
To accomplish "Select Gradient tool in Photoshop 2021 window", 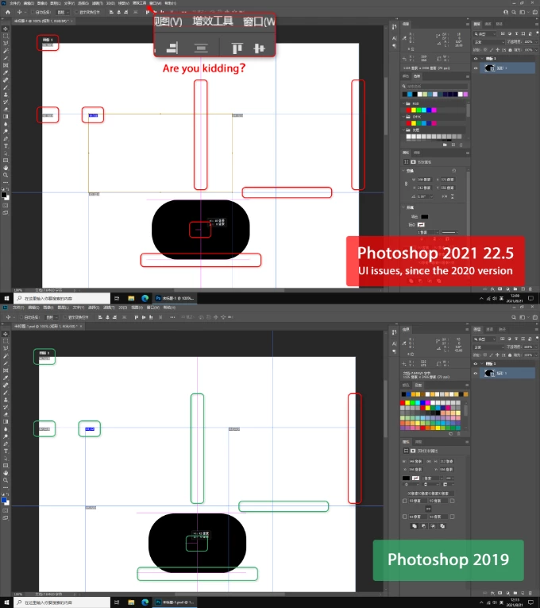I will tap(6, 117).
